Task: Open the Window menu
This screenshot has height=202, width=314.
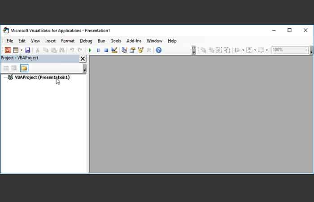Action: coord(154,41)
